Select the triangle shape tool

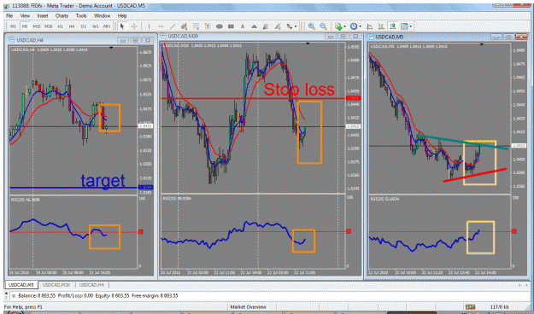tap(254, 26)
